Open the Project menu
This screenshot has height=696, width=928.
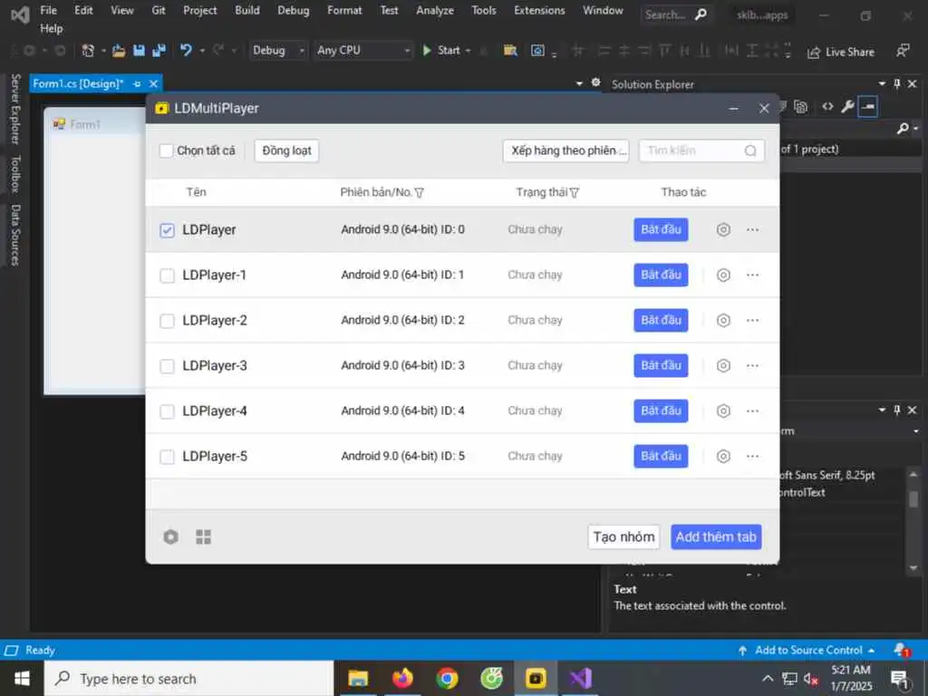click(x=200, y=11)
